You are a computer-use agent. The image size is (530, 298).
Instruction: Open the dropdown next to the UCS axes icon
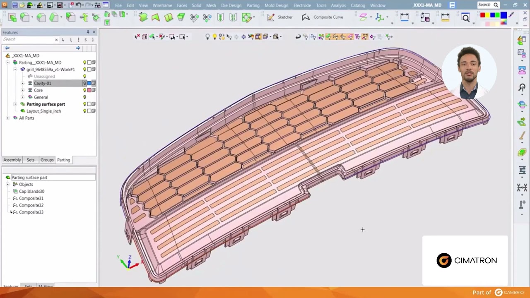pyautogui.click(x=387, y=17)
